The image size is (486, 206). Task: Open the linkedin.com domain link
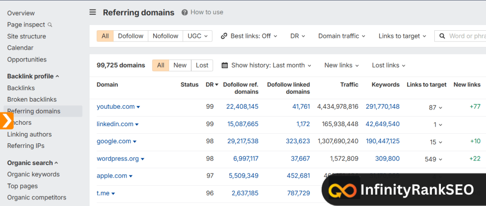[115, 124]
